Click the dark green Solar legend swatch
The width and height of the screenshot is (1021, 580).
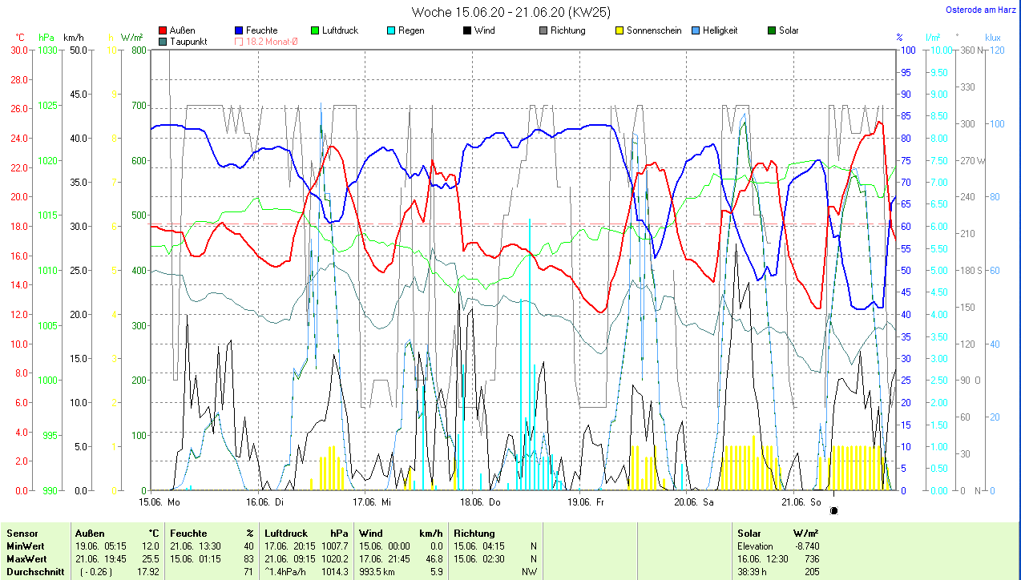[772, 31]
